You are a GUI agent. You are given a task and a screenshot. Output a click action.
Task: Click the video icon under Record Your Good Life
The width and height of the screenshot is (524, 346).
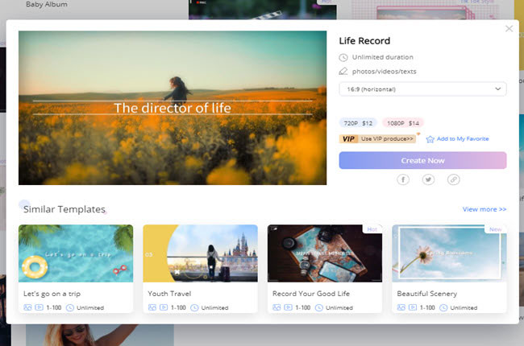click(288, 307)
